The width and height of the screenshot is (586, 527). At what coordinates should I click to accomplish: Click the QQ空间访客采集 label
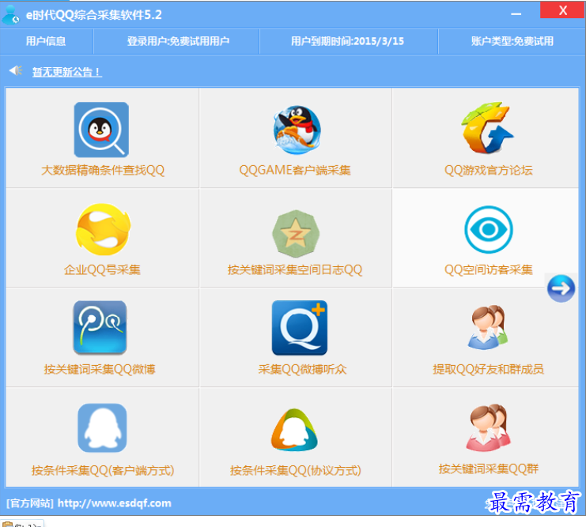(x=488, y=269)
